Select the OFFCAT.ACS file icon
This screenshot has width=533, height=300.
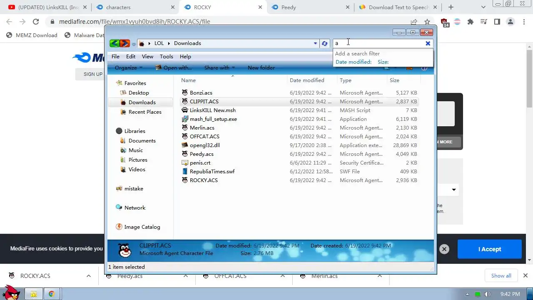(x=185, y=136)
